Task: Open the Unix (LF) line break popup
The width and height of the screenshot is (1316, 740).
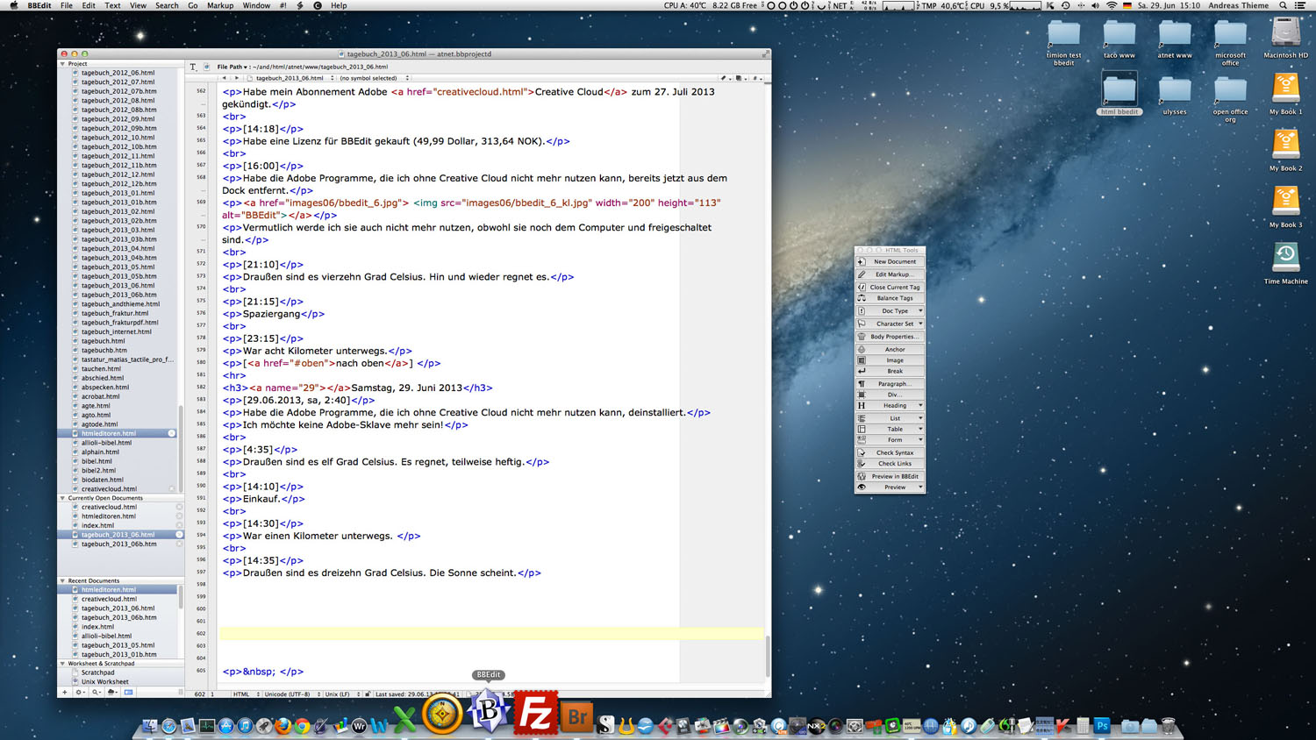Action: 341,694
